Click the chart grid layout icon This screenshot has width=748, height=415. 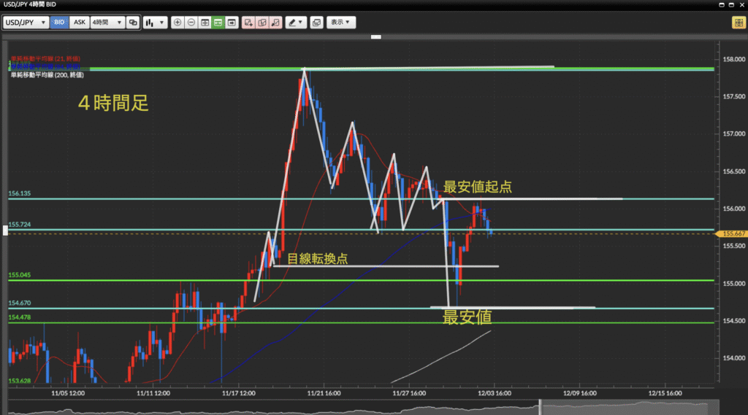[205, 23]
